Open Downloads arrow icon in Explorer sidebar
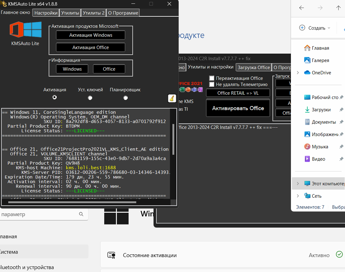This screenshot has height=272, width=345. 307,110
